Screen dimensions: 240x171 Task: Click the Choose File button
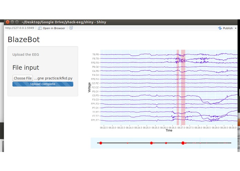click(x=23, y=78)
